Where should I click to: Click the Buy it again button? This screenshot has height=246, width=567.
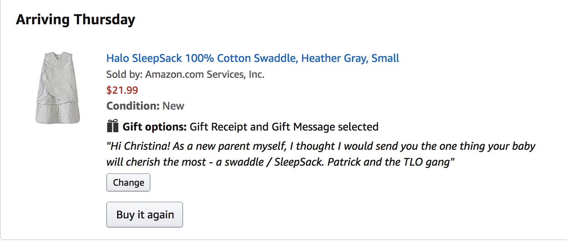(145, 215)
